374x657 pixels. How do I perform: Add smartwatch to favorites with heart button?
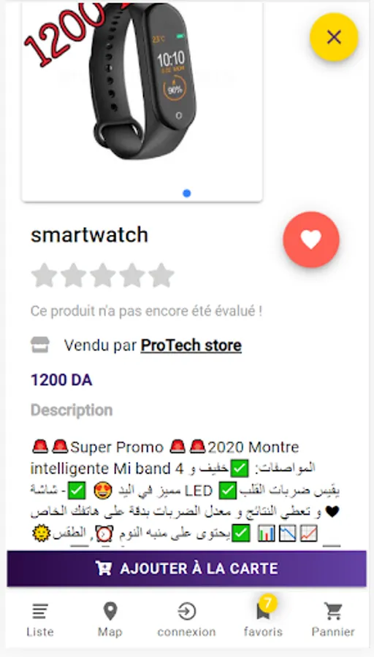click(311, 239)
